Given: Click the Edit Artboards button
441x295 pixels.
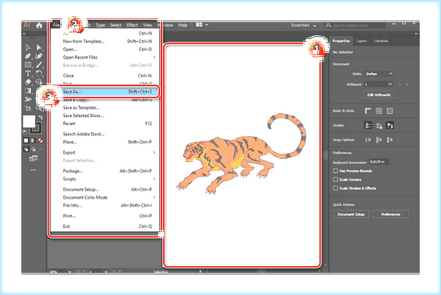Looking at the screenshot, I should pos(379,95).
